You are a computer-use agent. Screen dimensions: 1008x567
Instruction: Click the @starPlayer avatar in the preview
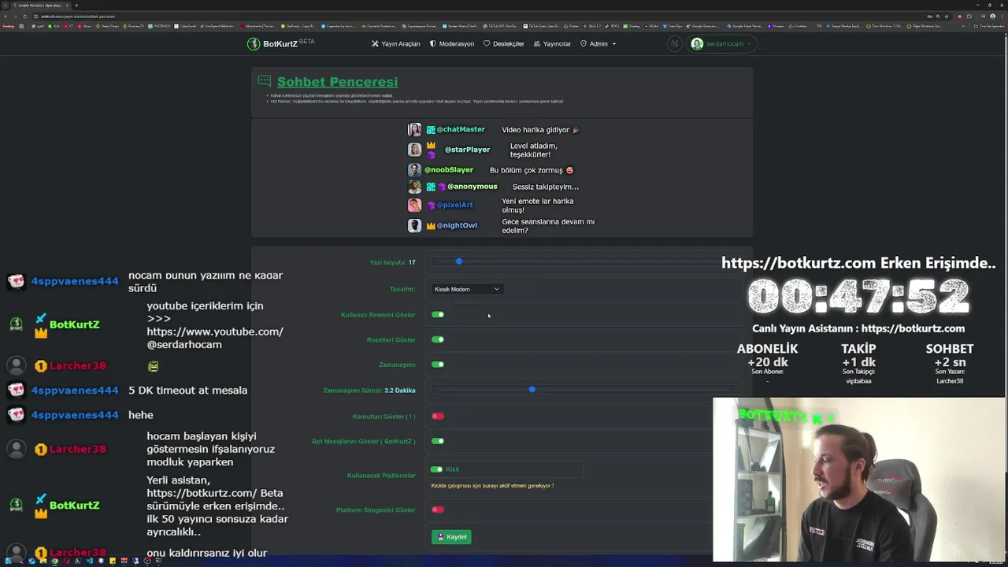point(414,150)
